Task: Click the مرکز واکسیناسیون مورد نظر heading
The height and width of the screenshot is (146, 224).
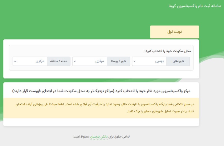Action: point(101,91)
